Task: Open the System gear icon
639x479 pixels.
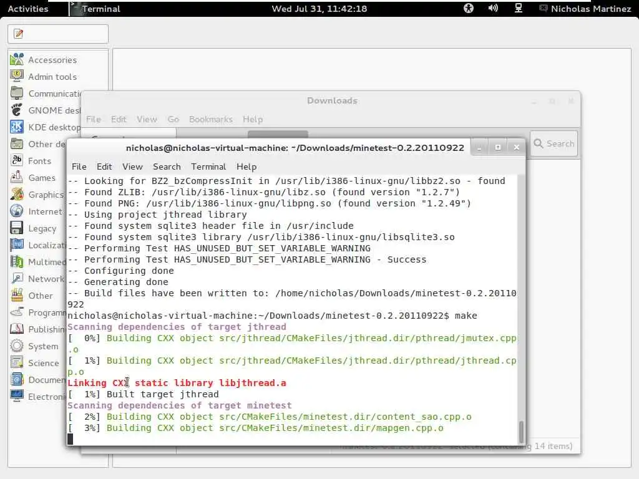Action: pyautogui.click(x=17, y=346)
